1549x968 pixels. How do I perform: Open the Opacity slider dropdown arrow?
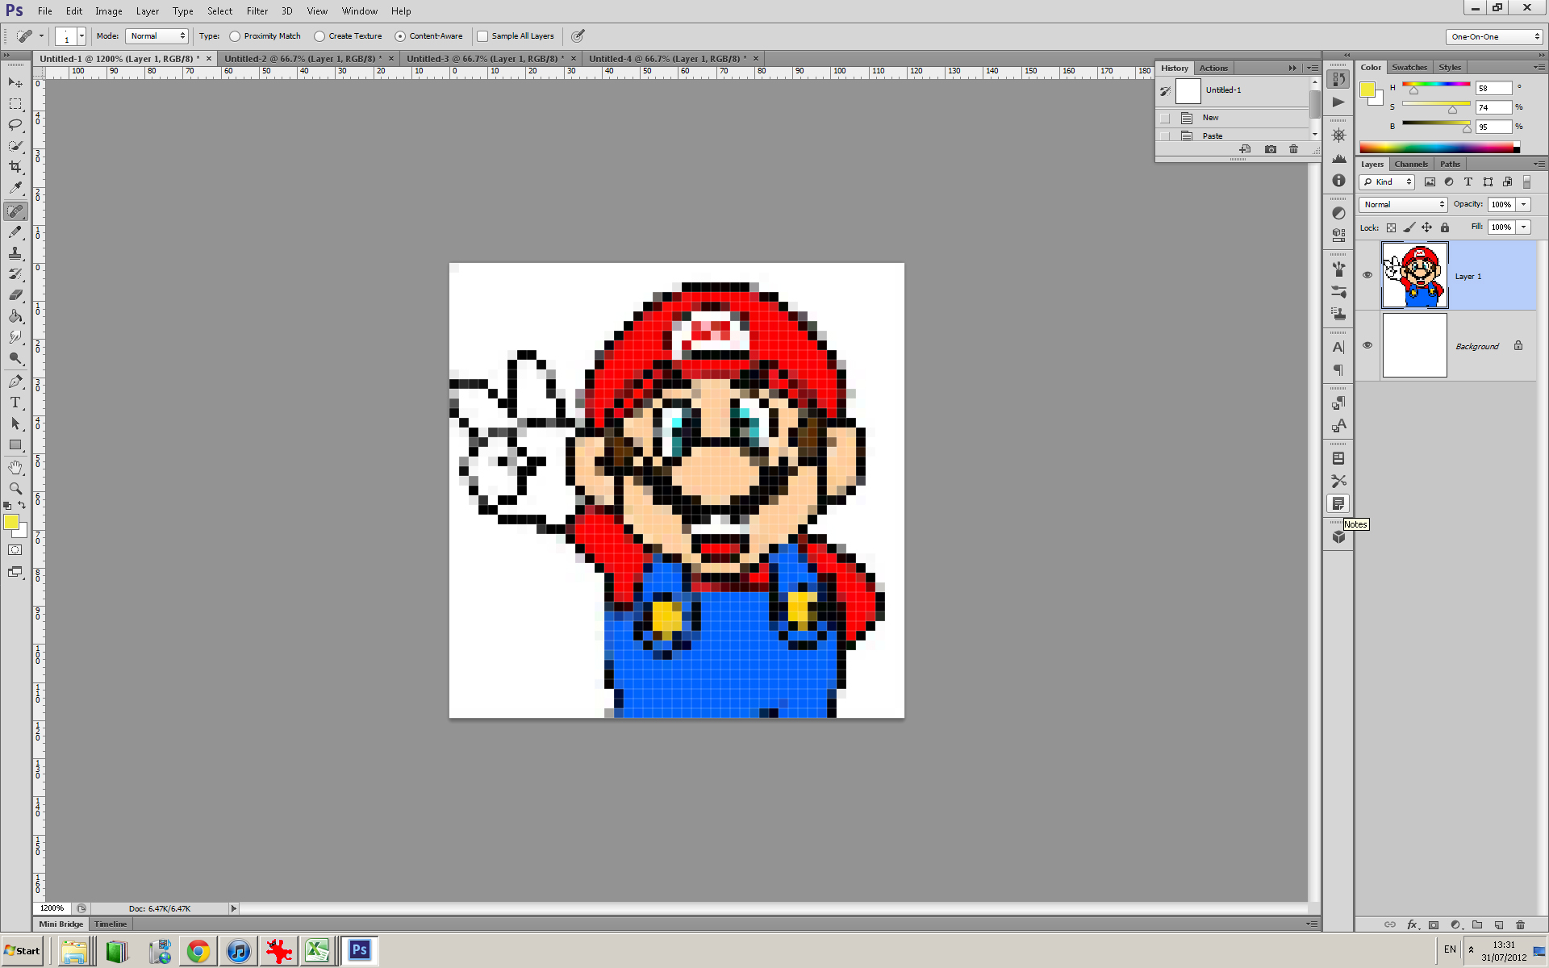tap(1524, 205)
